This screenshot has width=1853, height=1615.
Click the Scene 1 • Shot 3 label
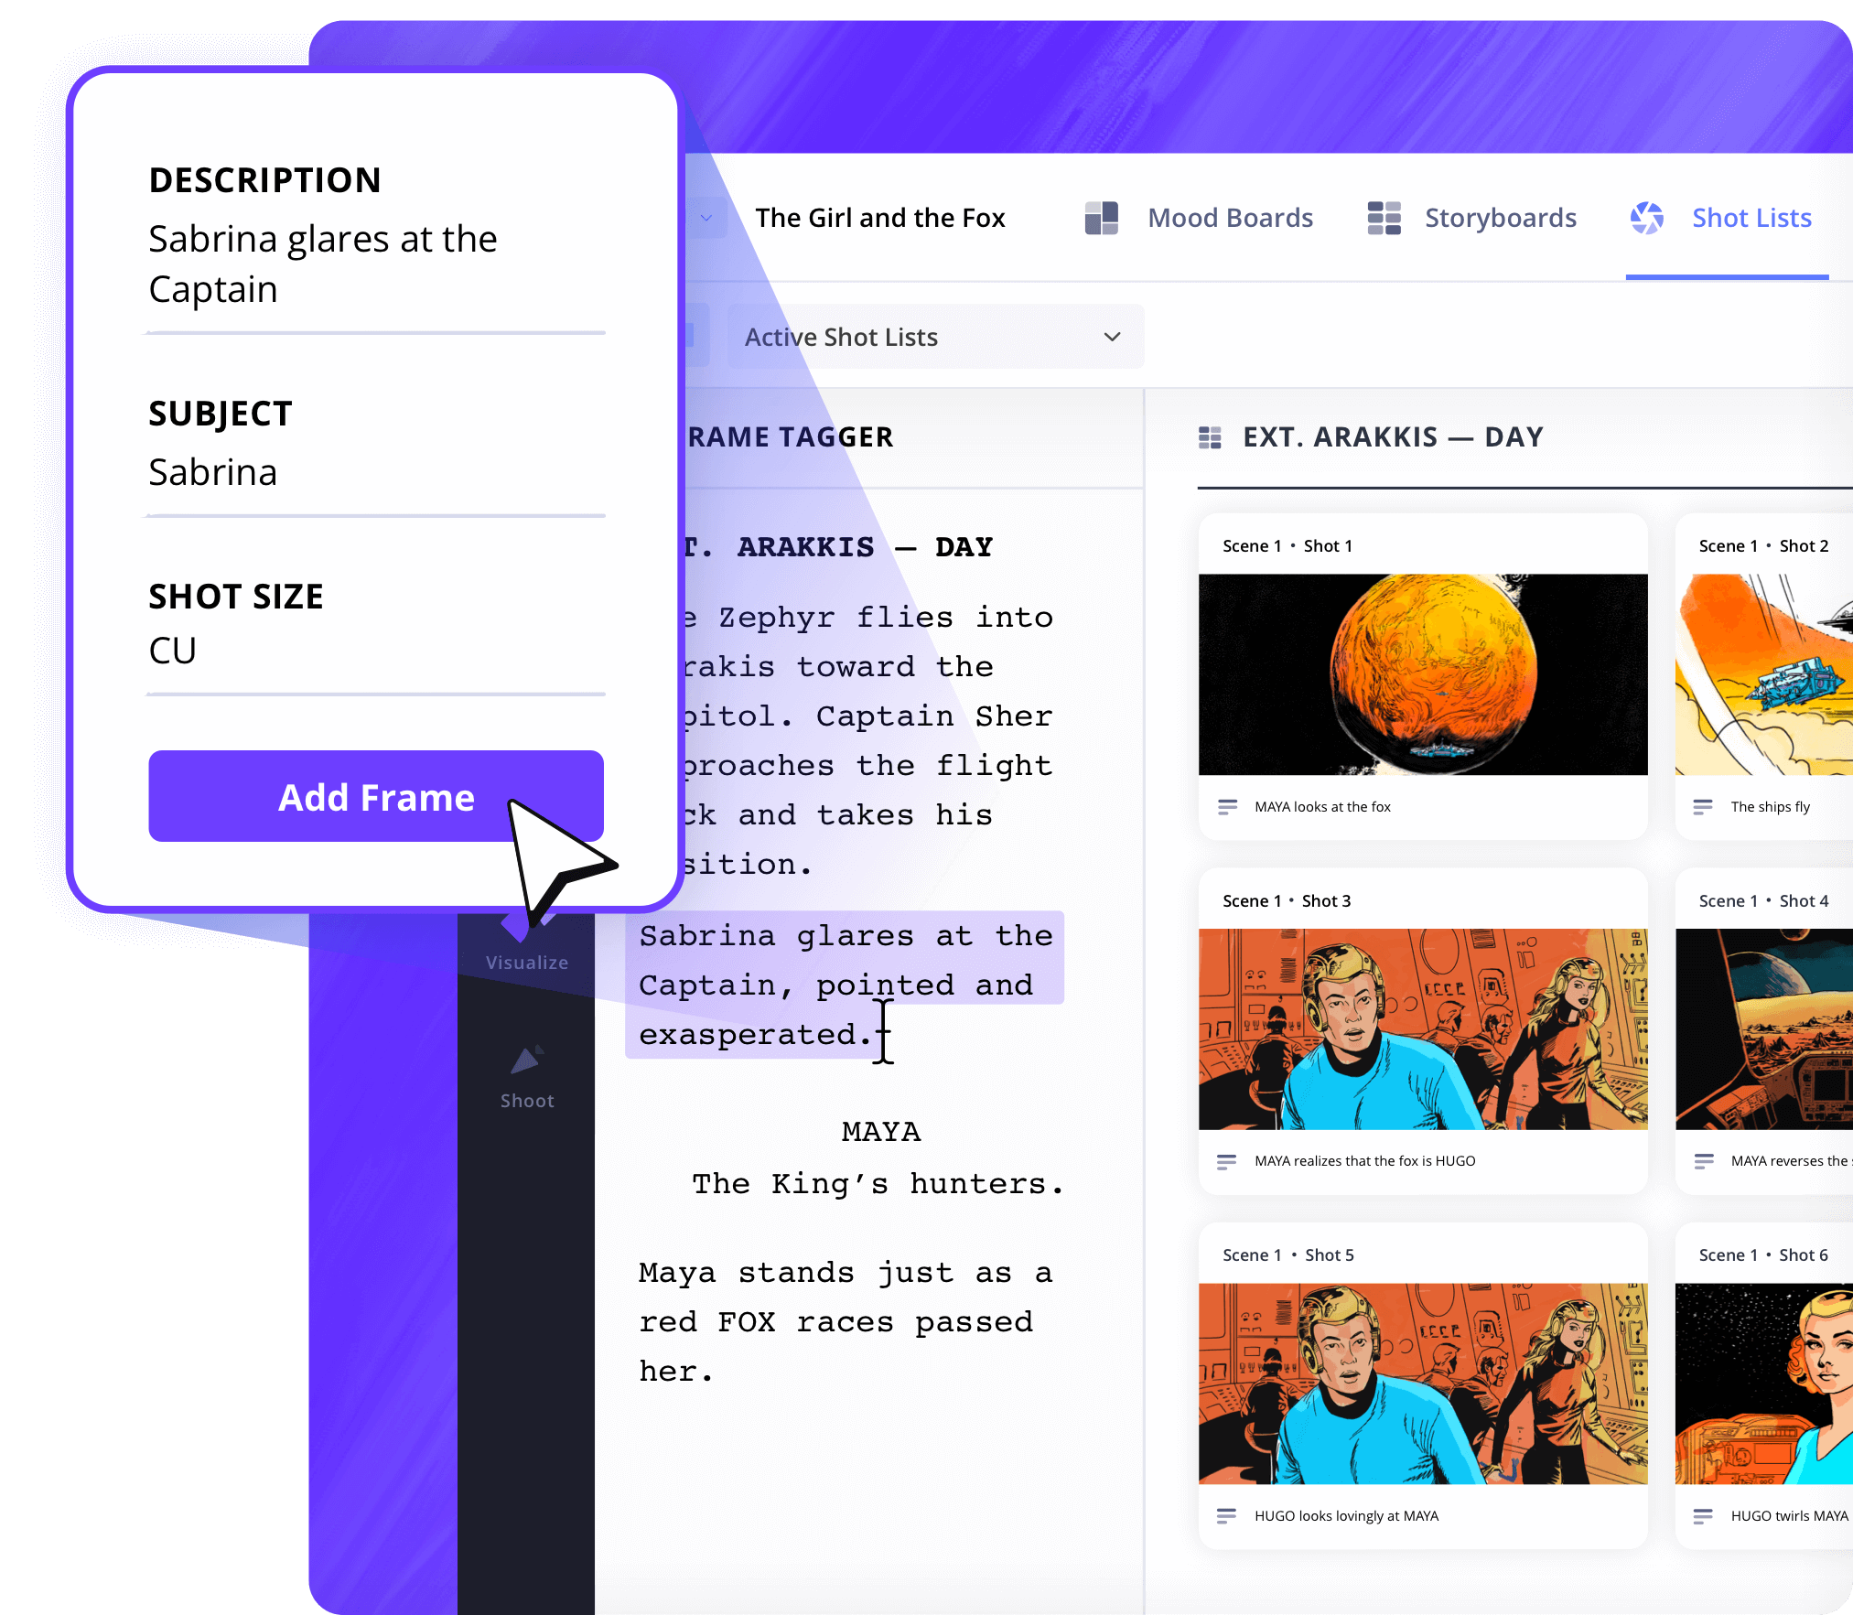[x=1287, y=900]
